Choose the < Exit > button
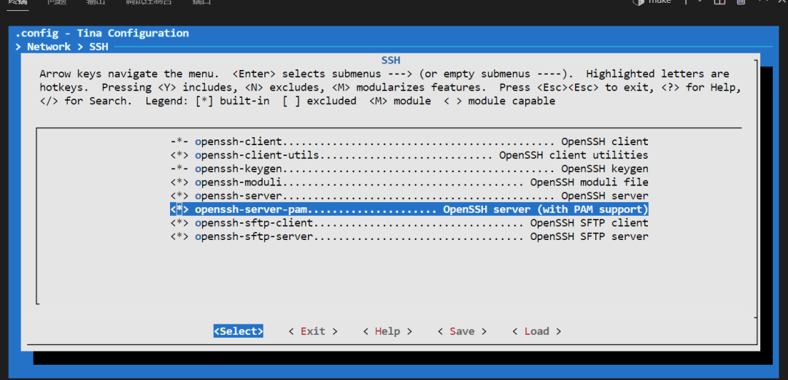788x380 pixels. 312,331
